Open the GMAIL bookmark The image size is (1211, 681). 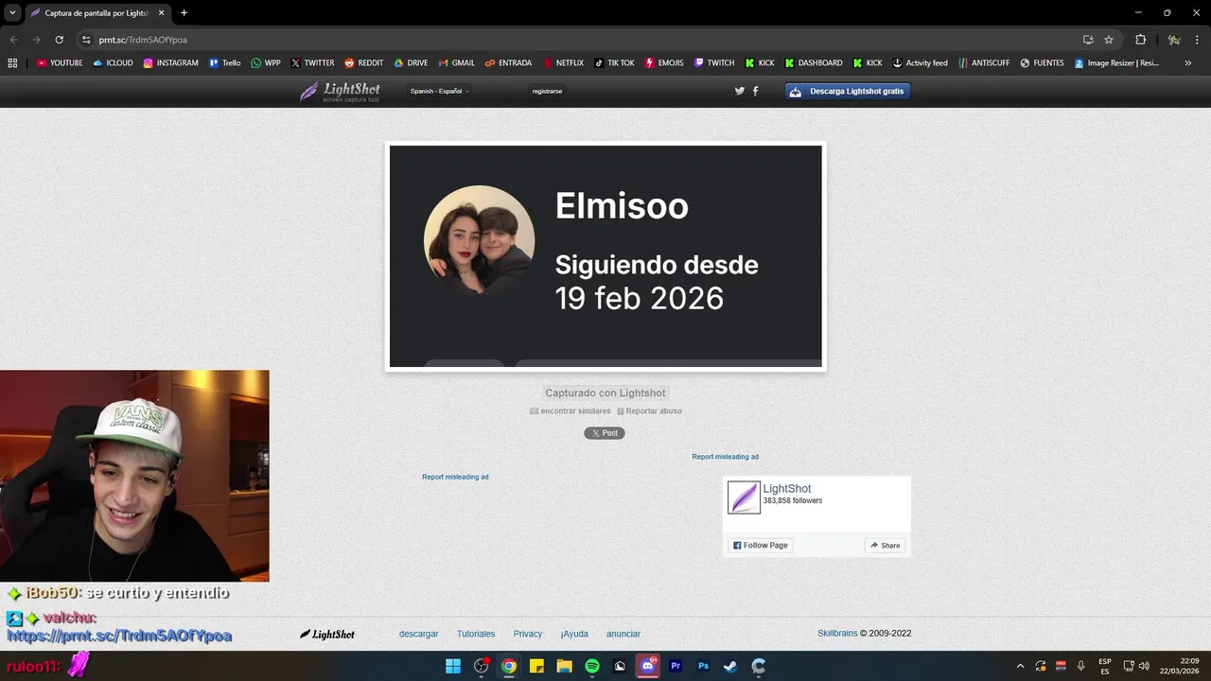(x=456, y=63)
